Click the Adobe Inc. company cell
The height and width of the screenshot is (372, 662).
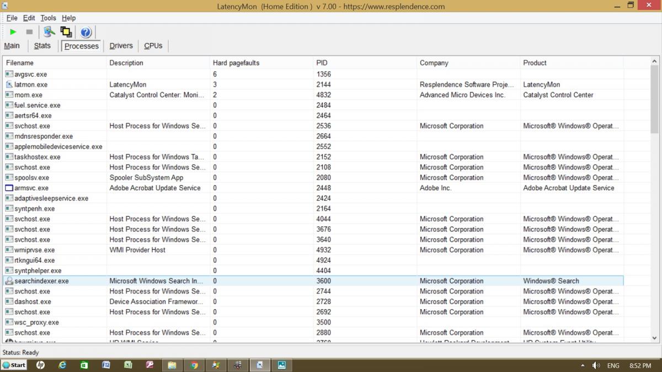(435, 188)
